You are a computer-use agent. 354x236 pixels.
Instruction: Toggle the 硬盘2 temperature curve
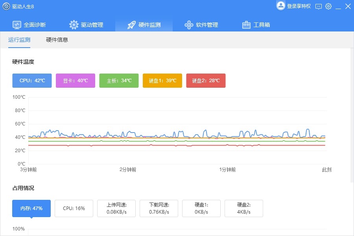tap(205, 80)
